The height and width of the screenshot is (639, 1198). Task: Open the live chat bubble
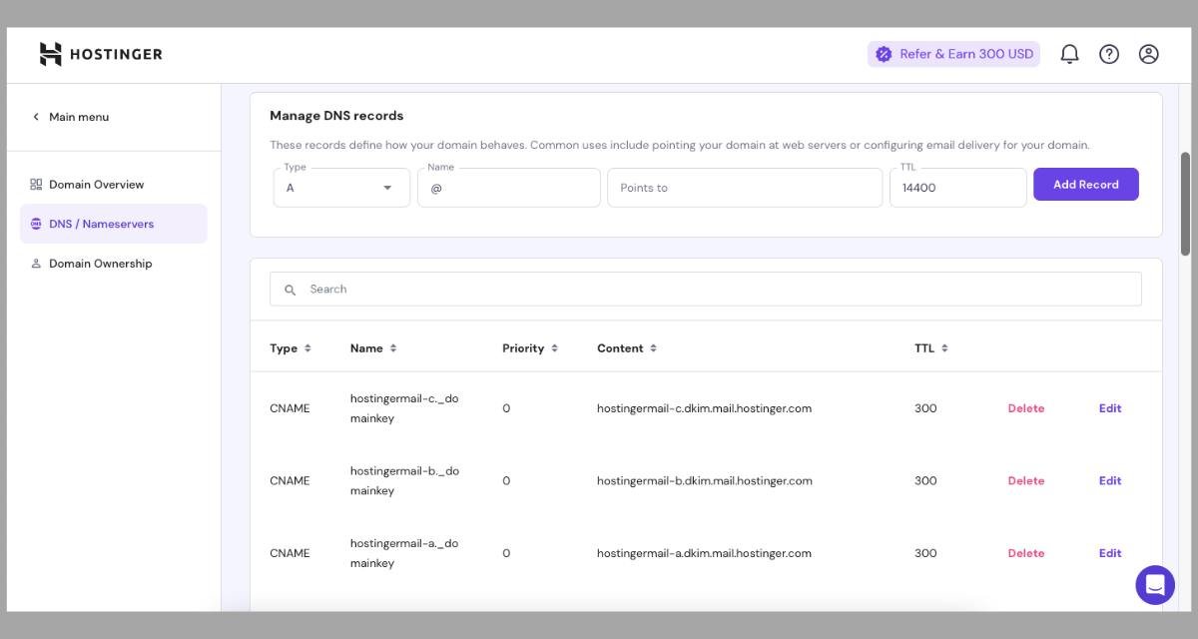click(x=1155, y=585)
